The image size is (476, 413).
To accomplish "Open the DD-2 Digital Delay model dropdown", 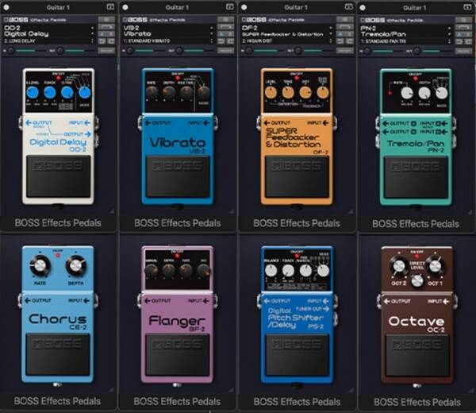I will [48, 31].
